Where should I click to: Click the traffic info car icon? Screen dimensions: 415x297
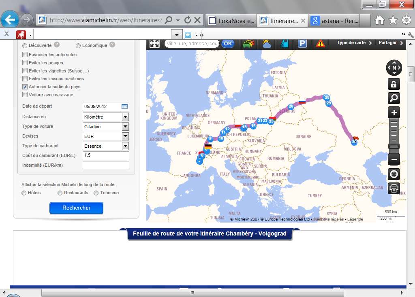tap(248, 44)
